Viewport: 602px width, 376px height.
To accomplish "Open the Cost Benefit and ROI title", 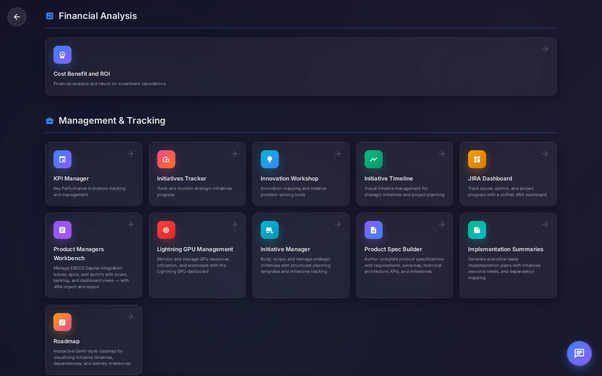I will [82, 74].
